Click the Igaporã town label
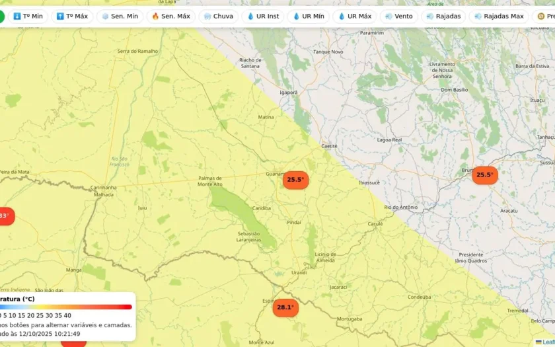 click(289, 93)
